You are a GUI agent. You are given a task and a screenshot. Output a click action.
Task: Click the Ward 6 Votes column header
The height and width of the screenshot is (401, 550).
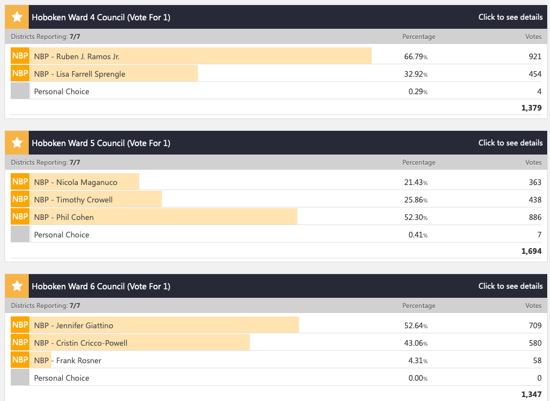click(x=533, y=306)
